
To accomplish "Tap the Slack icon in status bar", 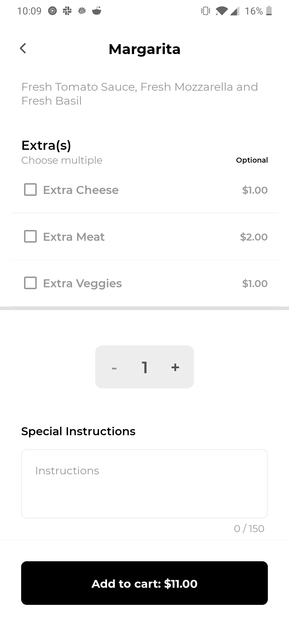I will click(x=67, y=11).
